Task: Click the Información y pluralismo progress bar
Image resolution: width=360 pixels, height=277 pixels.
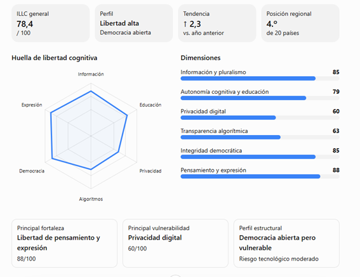Action: click(x=260, y=79)
